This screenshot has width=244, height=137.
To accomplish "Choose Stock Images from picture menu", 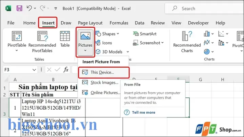I will pos(100,83).
